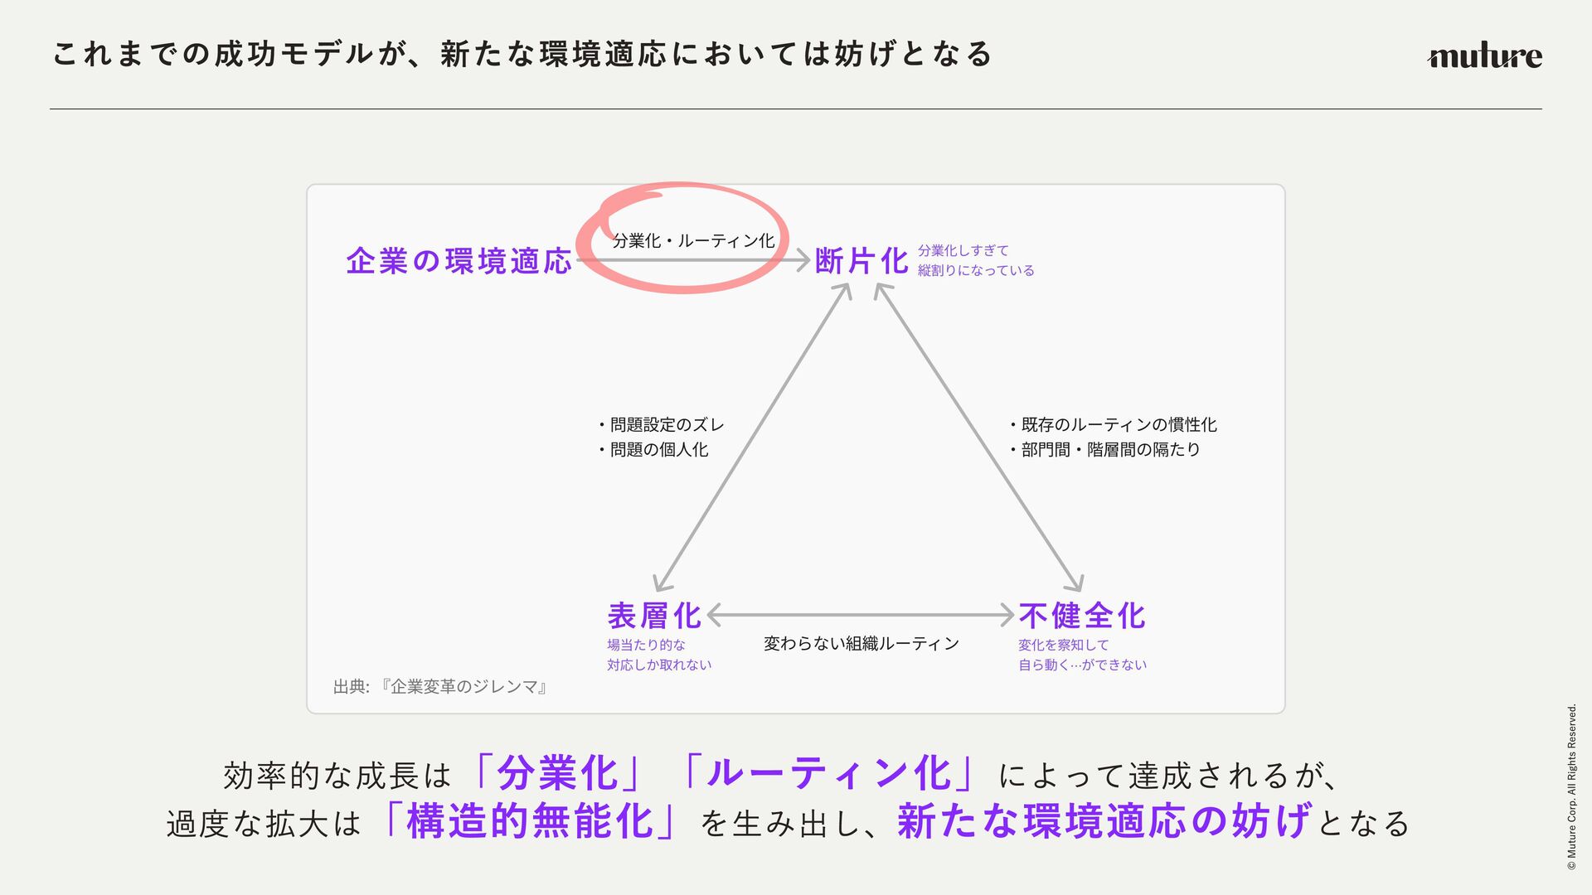Click the 自ら動く…ができない subtitle text
1592x895 pixels.
(1082, 665)
